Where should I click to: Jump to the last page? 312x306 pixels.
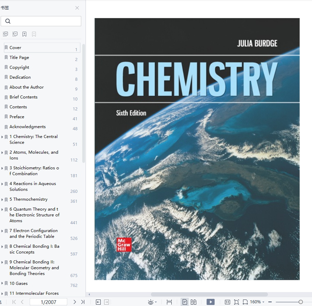pyautogui.click(x=83, y=302)
